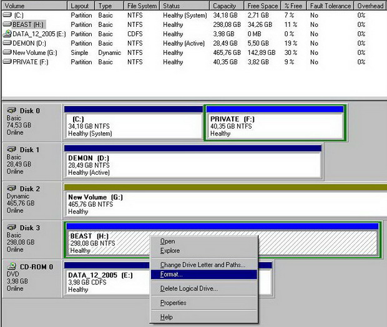Screen dimensions: 387x327
Task: Choose Delete Logical Drive... from the menu
Action: click(x=204, y=288)
